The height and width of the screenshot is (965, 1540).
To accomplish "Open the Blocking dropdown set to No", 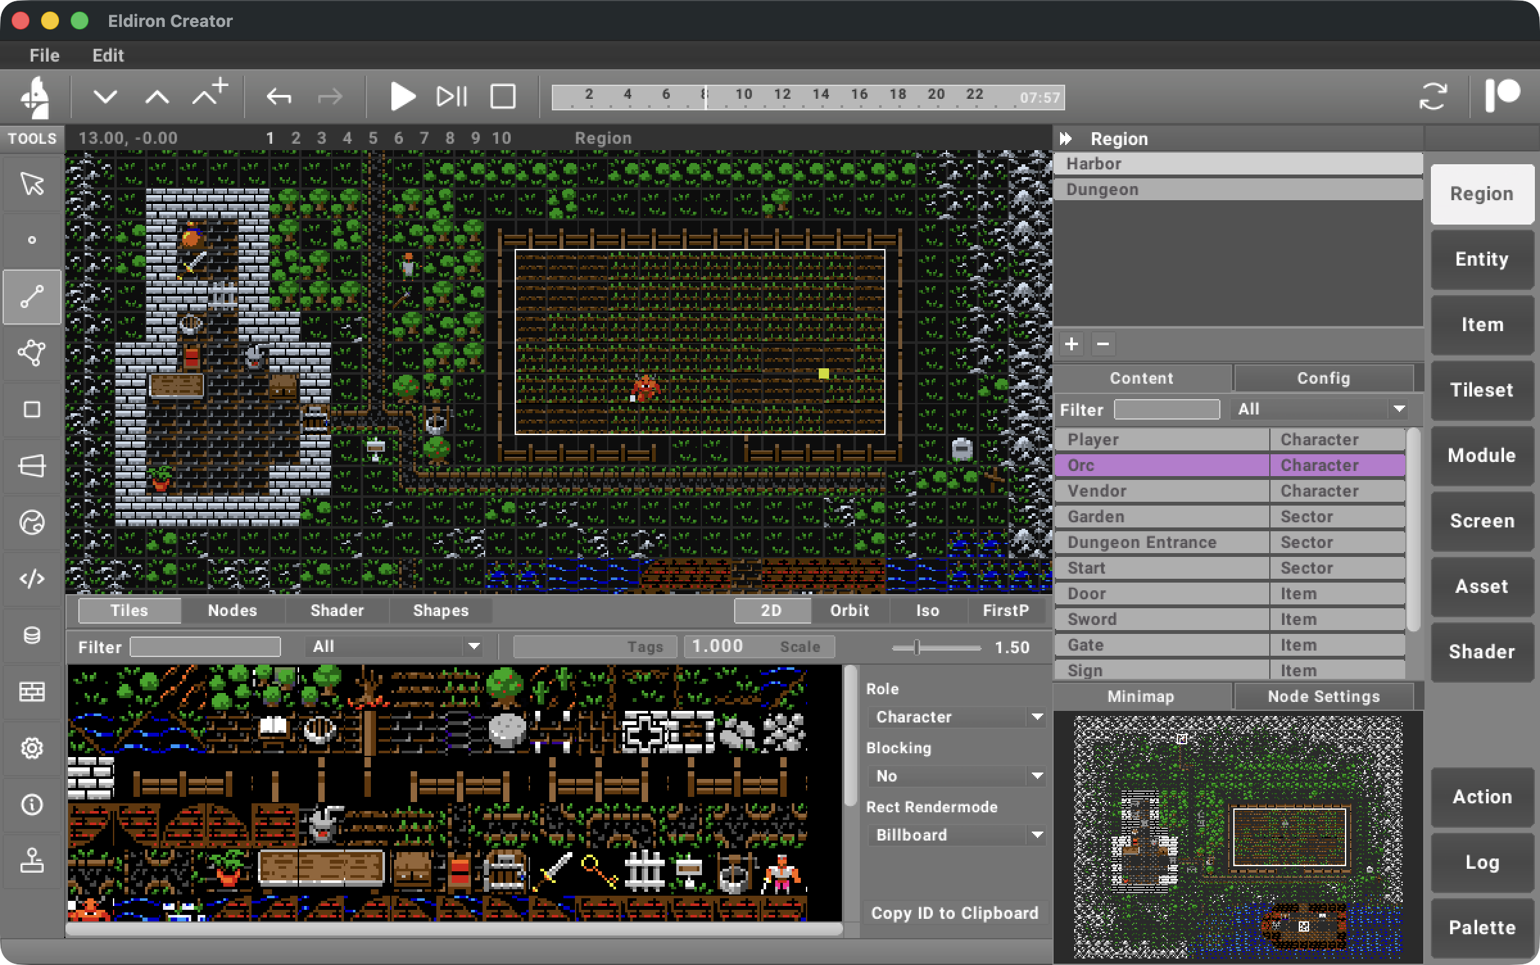I will pyautogui.click(x=956, y=776).
